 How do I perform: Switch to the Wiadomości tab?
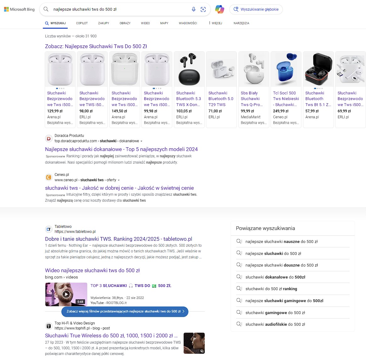(188, 23)
